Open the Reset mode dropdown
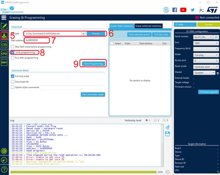Viewport: 220px width, 175px height. click(x=206, y=67)
